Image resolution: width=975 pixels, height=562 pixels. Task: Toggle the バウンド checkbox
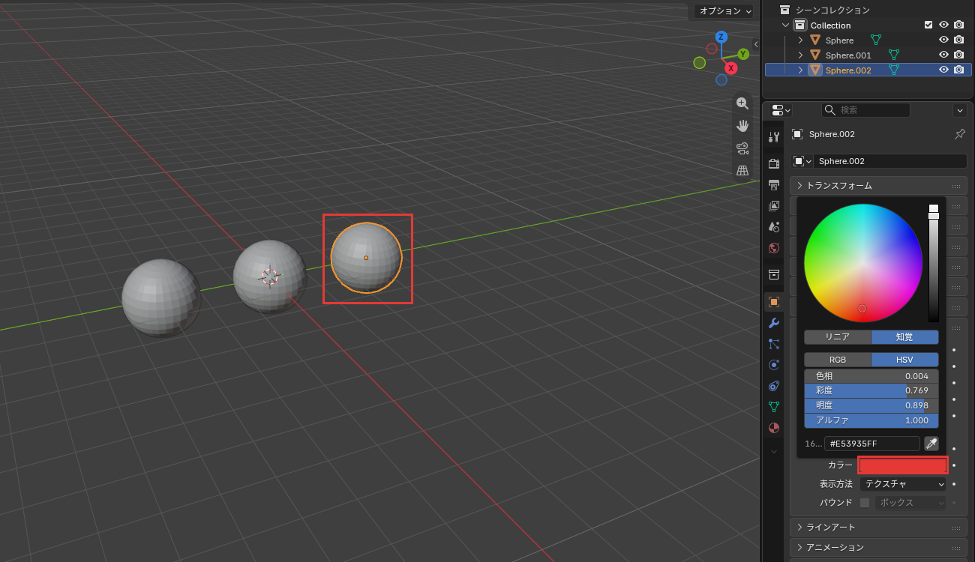865,503
